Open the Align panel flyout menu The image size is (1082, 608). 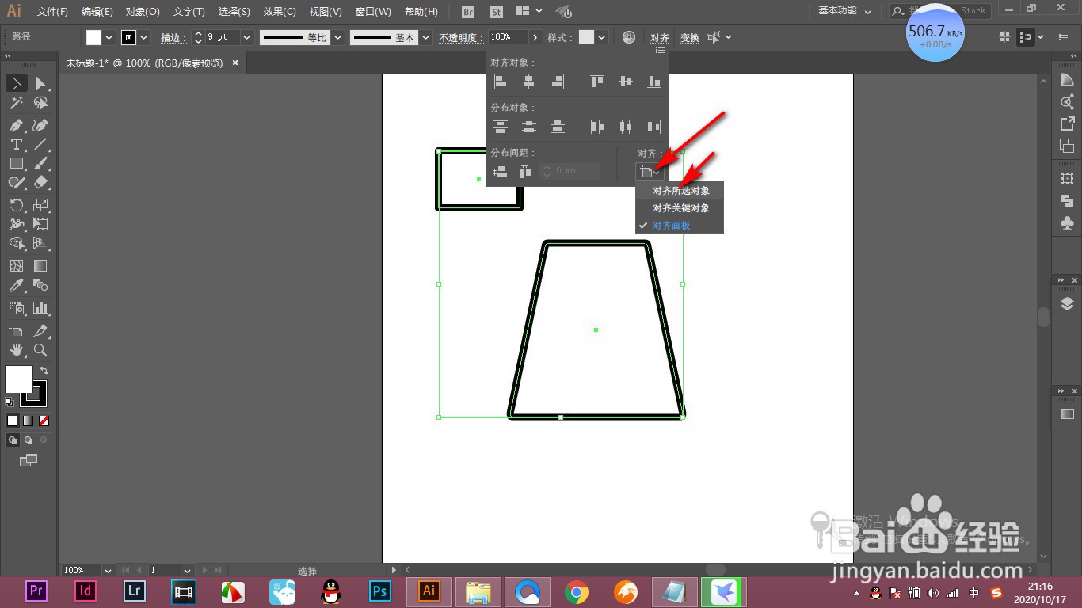[x=660, y=51]
